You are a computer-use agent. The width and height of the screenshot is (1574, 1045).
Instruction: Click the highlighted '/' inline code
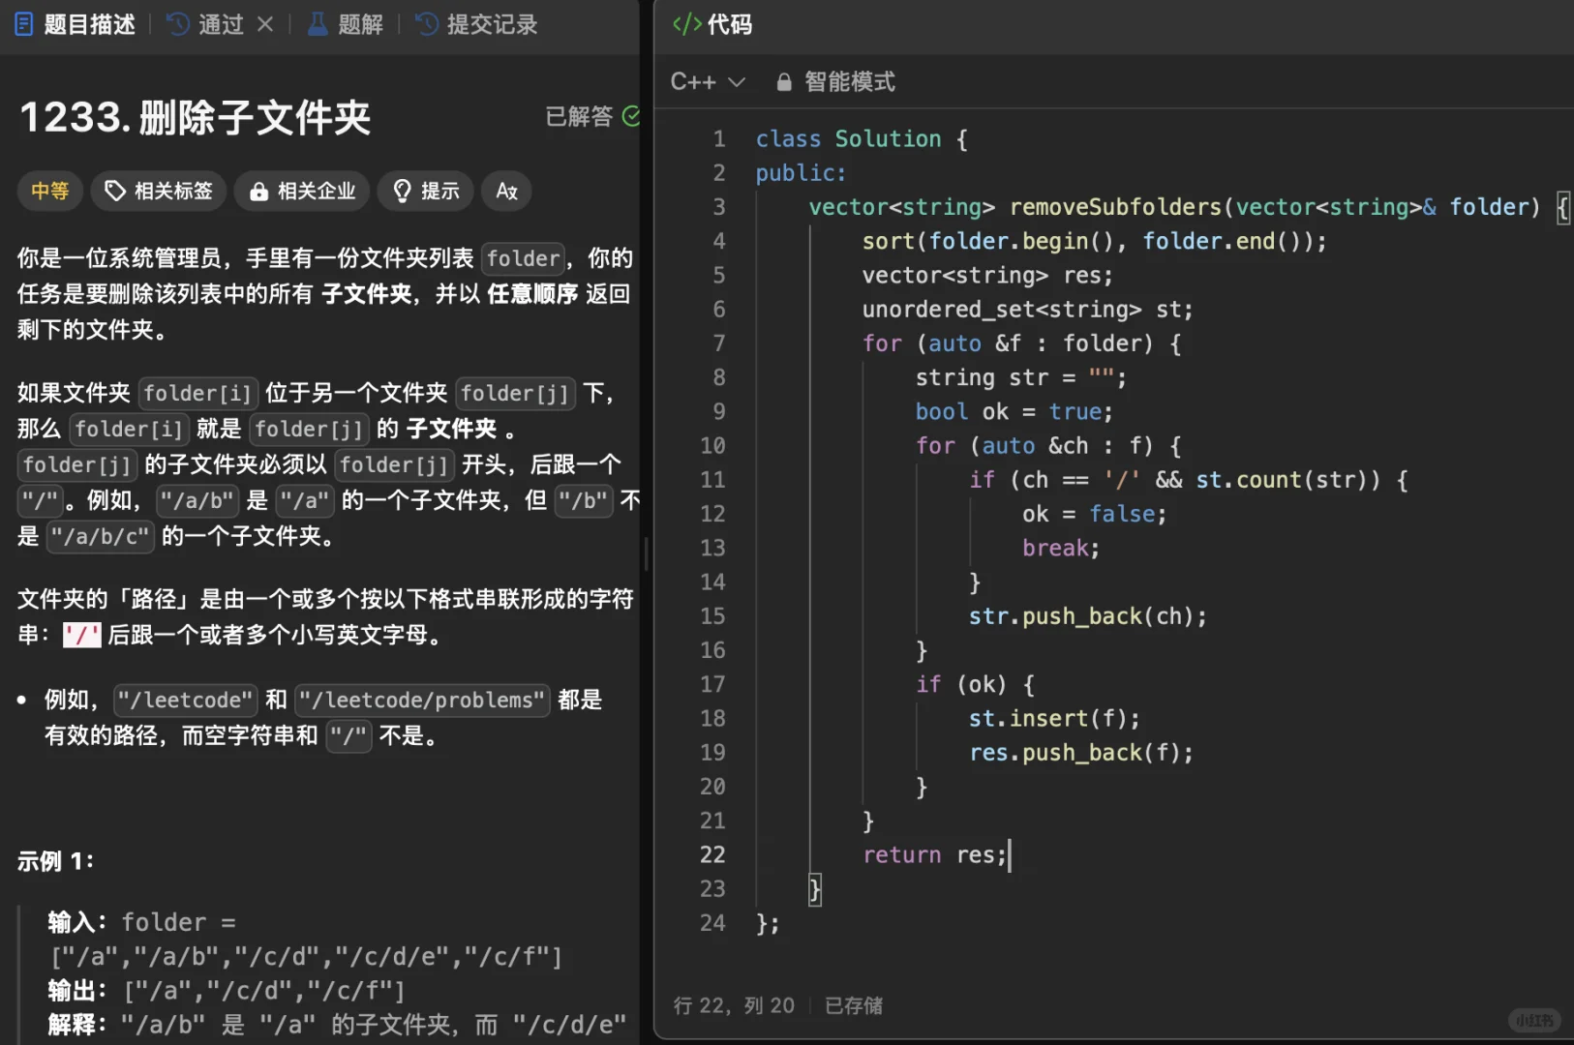(81, 635)
